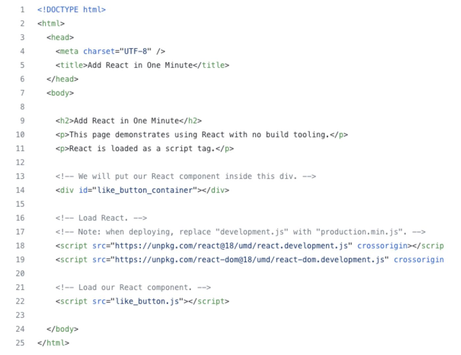Click the paragraph about no build tooling
Screen dimensions: 461x355
(x=199, y=135)
